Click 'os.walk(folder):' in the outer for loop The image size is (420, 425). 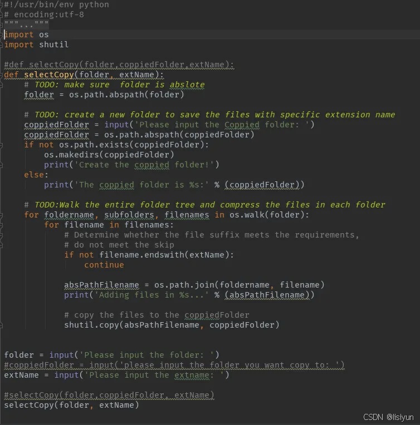(x=269, y=215)
